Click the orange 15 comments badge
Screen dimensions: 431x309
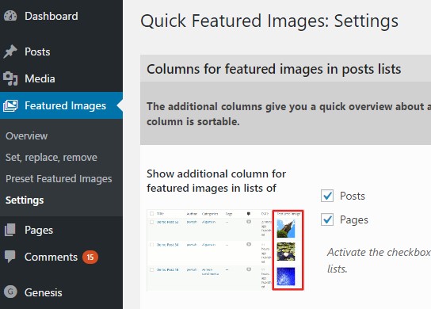90,257
